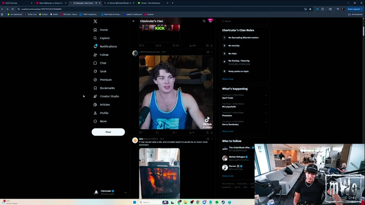Click the white Post button
The width and height of the screenshot is (365, 205).
(108, 132)
